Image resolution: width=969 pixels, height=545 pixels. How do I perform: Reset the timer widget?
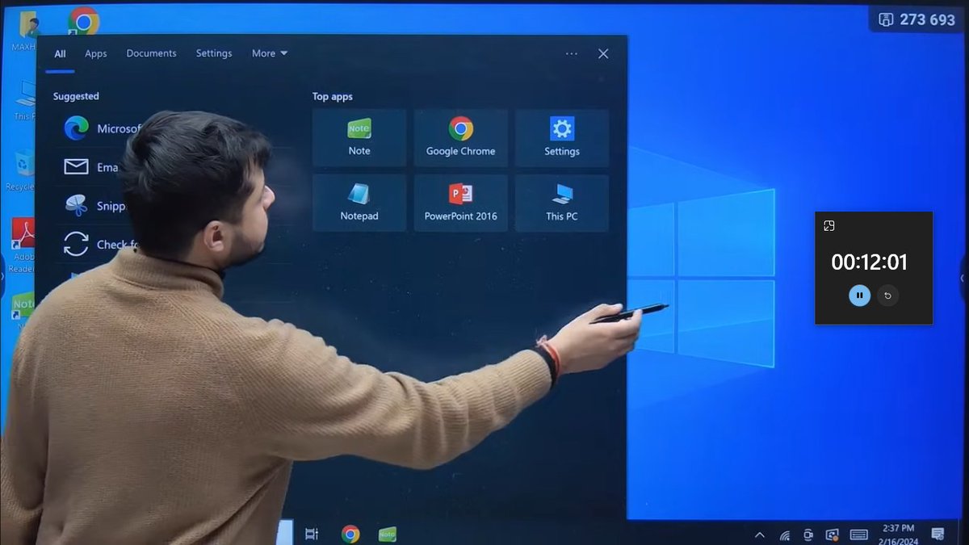pyautogui.click(x=887, y=296)
